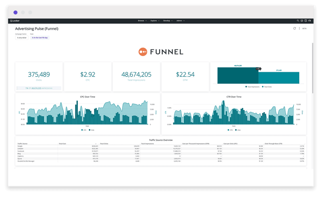Click the '1% of 48,674,205 impressions' progress bar

click(x=39, y=88)
